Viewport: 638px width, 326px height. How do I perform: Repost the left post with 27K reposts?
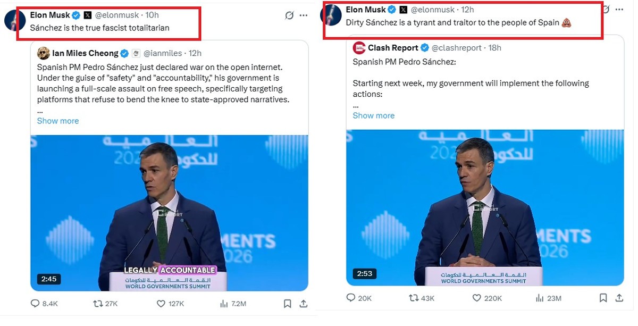98,304
